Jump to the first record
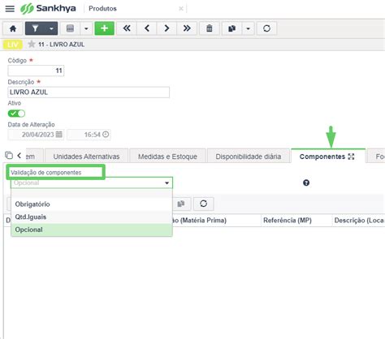Viewport: 385px width, 339px height. pyautogui.click(x=127, y=28)
